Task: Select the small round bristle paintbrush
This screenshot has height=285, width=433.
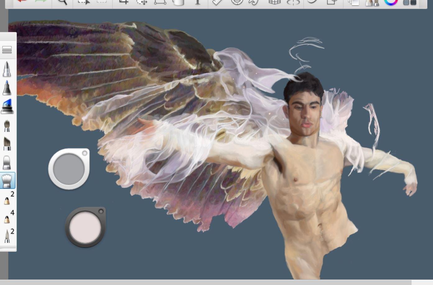Action: click(x=7, y=126)
